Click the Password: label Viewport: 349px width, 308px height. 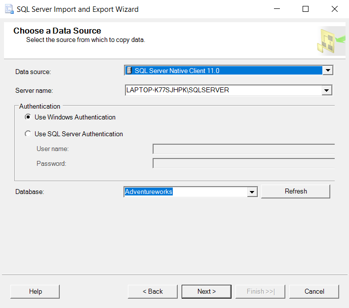click(x=51, y=163)
